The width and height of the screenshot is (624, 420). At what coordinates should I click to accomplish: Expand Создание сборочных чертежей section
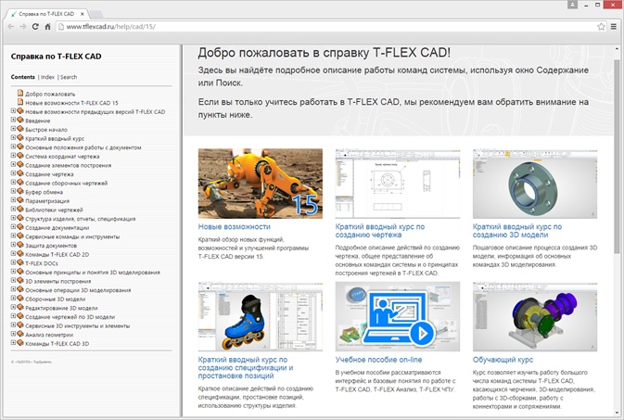click(x=13, y=183)
